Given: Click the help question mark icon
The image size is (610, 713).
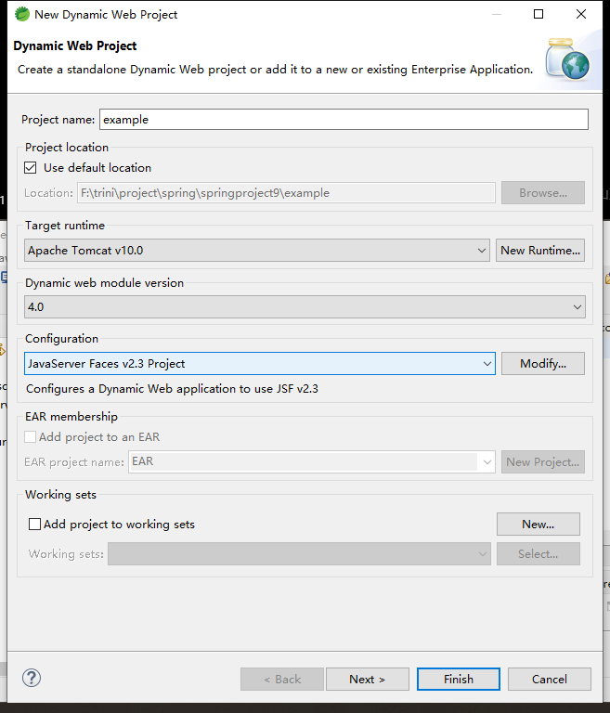Looking at the screenshot, I should point(32,679).
